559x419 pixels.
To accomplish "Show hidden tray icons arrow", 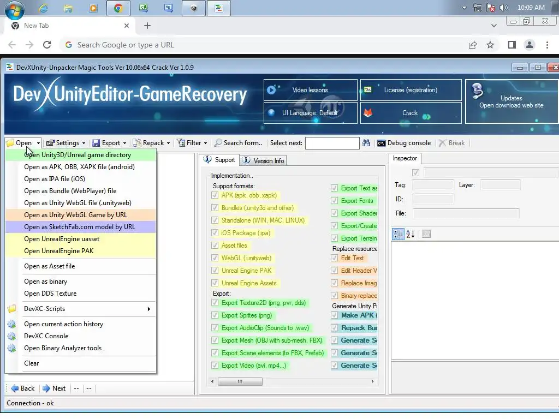I will point(464,8).
